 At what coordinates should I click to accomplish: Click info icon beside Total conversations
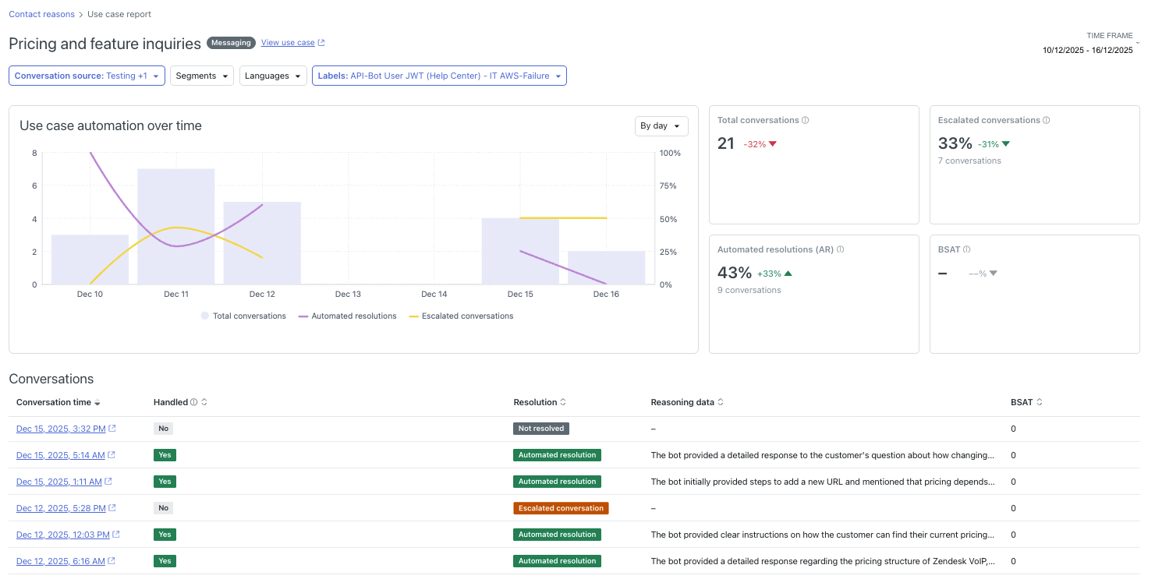pyautogui.click(x=806, y=121)
